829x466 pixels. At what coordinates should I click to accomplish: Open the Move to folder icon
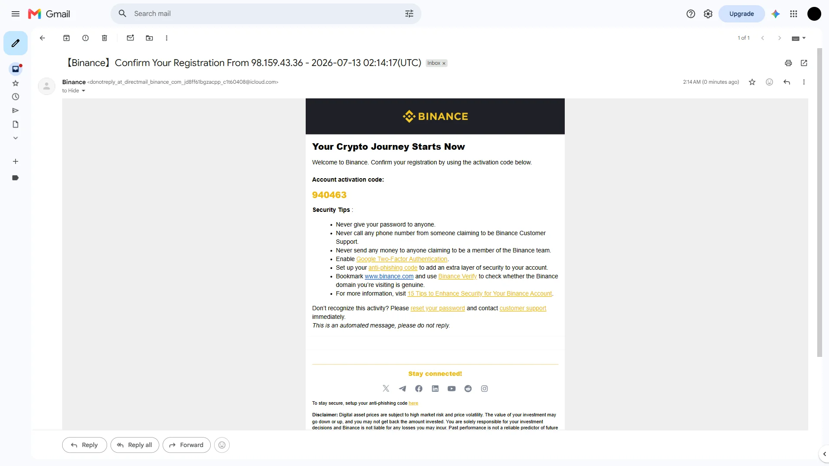[149, 38]
